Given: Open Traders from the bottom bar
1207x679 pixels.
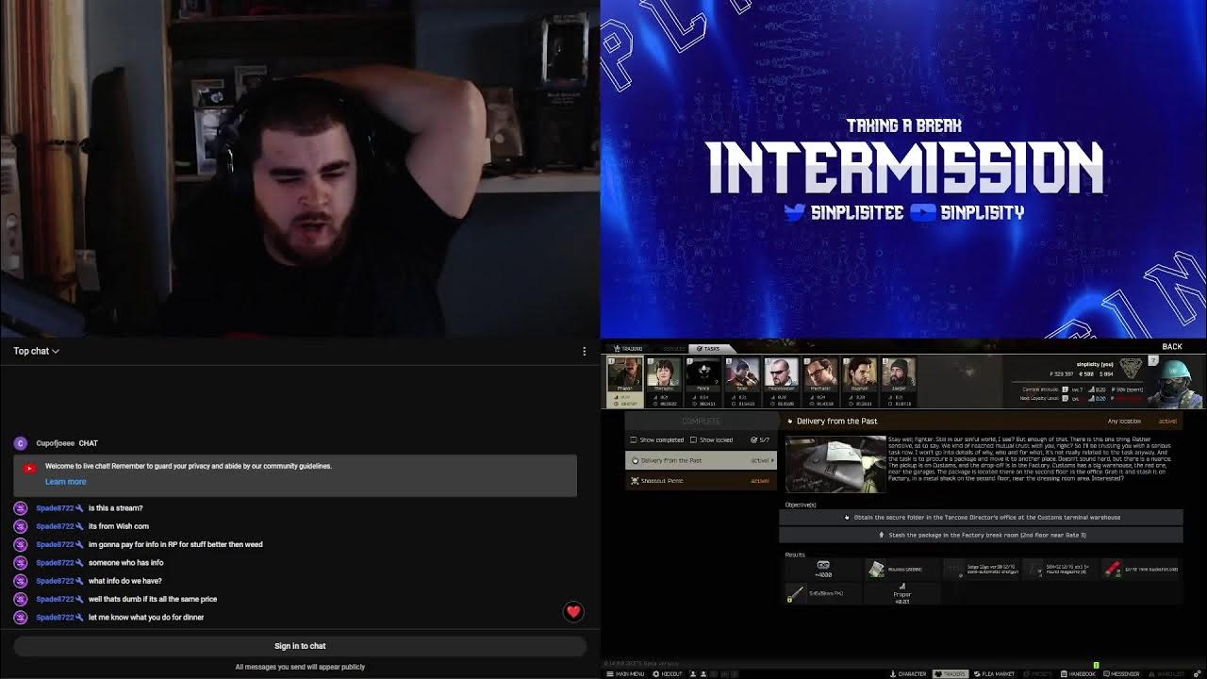Looking at the screenshot, I should [x=951, y=673].
